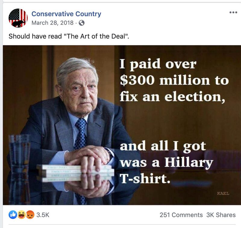Screen dimensions: 241x228
Task: Open the Conservative Country page name link
Action: coord(66,14)
